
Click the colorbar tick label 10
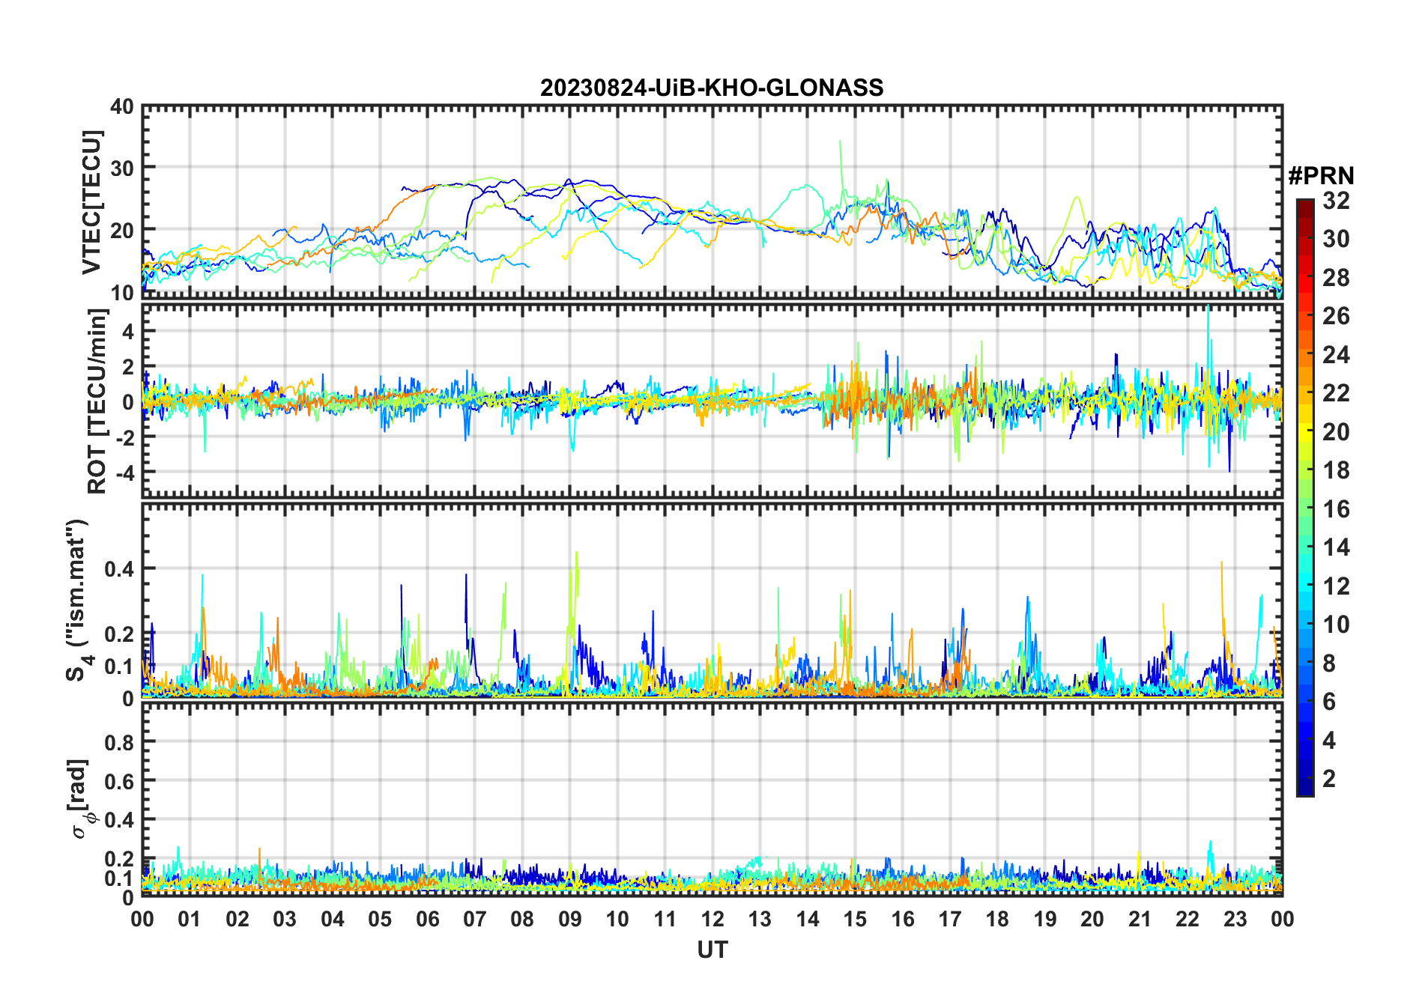coord(1336,625)
